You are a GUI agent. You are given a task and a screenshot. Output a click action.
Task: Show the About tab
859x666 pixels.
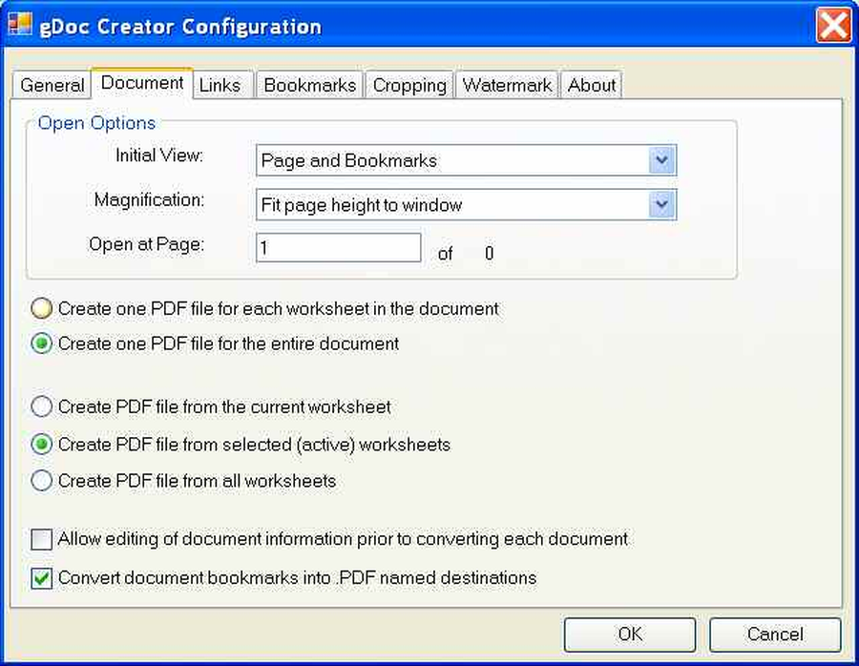[x=591, y=85]
